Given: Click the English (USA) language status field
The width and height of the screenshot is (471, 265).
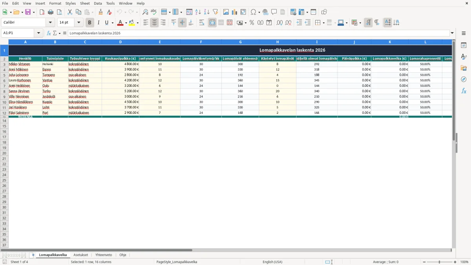Looking at the screenshot, I should coord(272,262).
